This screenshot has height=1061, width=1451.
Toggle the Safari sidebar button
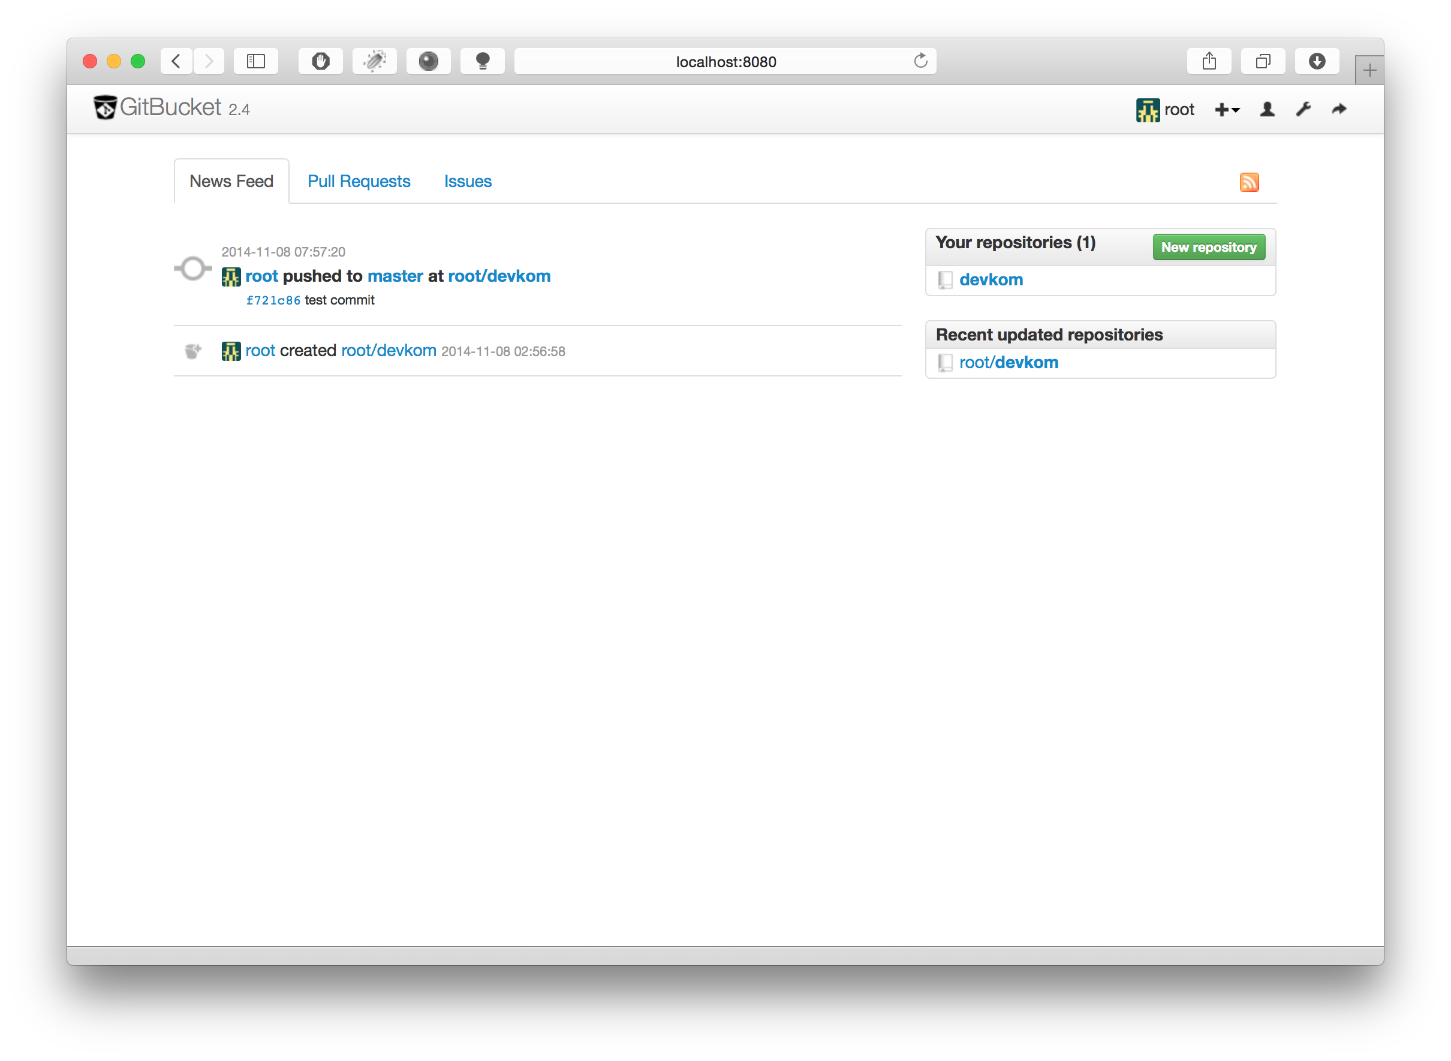pyautogui.click(x=255, y=61)
